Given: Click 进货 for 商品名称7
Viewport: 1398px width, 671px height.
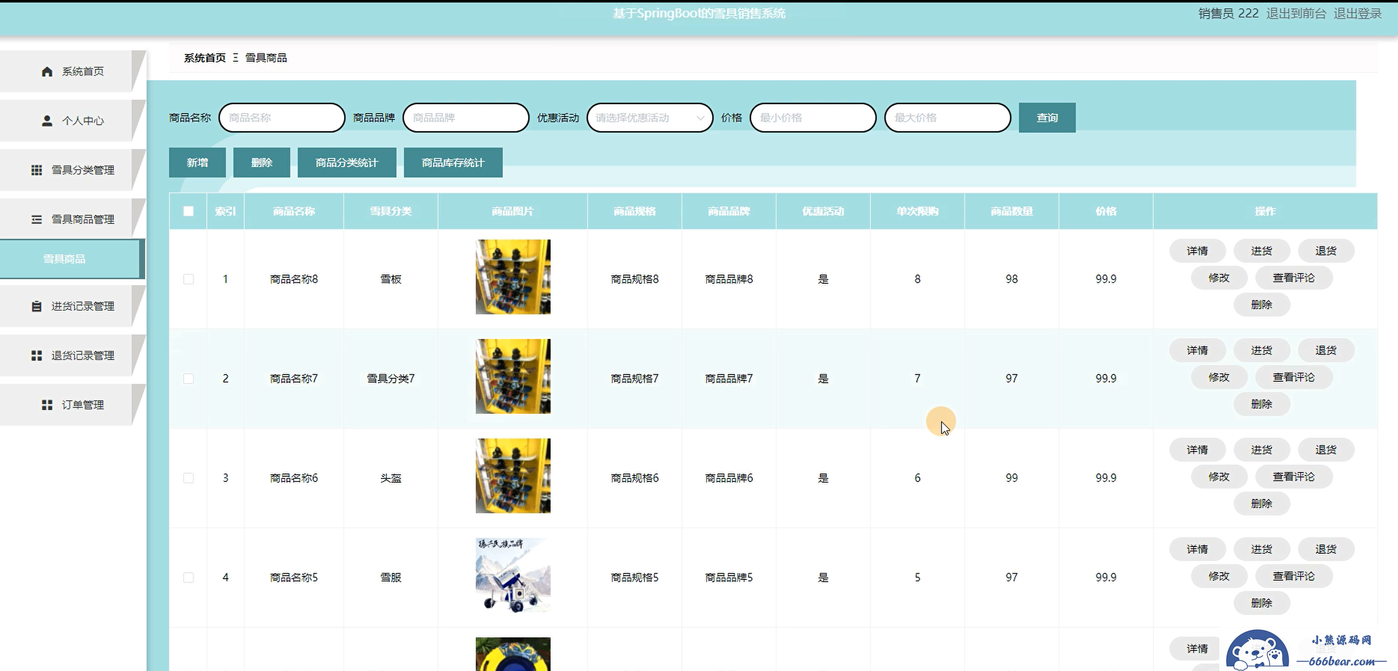Looking at the screenshot, I should pyautogui.click(x=1261, y=350).
